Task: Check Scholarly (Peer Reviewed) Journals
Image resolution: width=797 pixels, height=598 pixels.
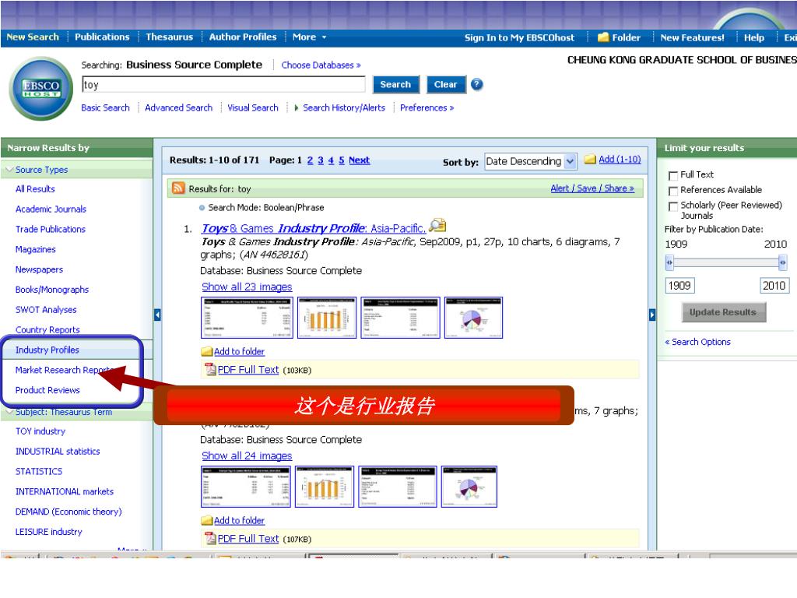Action: pos(673,206)
